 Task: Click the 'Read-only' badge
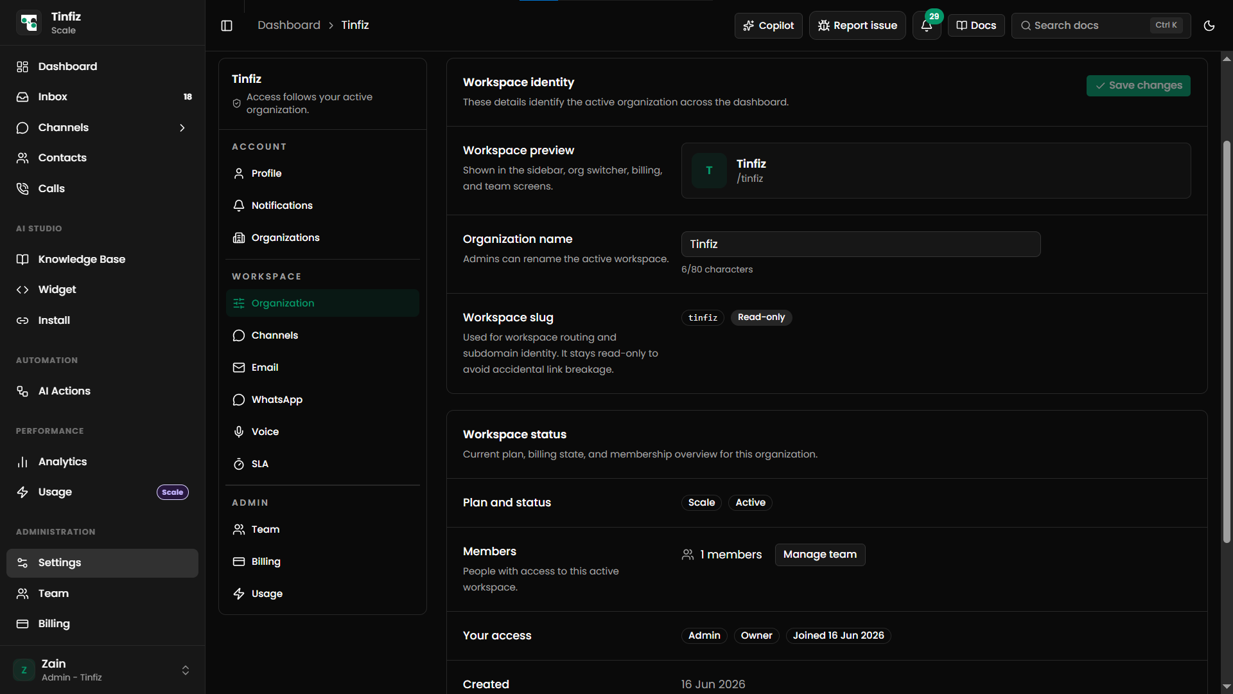pyautogui.click(x=761, y=317)
